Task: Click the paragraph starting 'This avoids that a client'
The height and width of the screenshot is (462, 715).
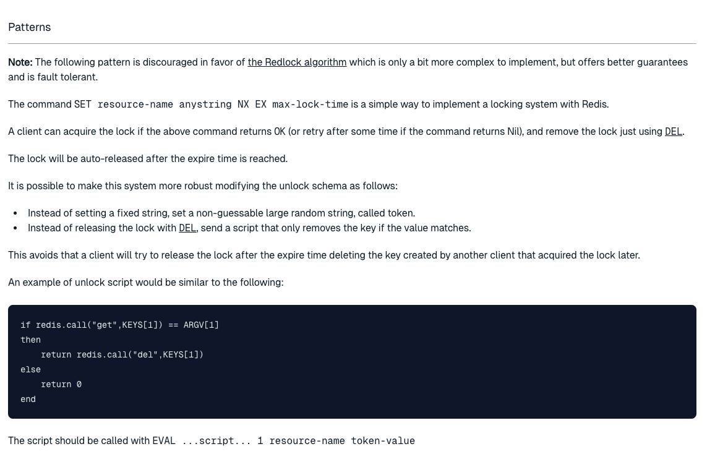Action: click(x=323, y=255)
